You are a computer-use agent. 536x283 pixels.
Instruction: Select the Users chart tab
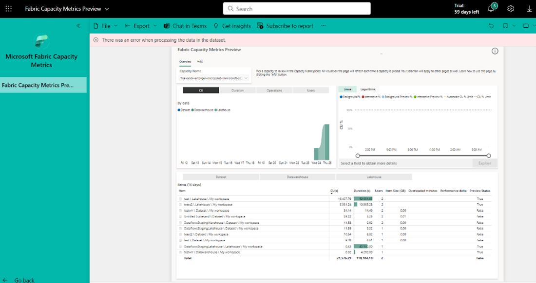pos(311,90)
